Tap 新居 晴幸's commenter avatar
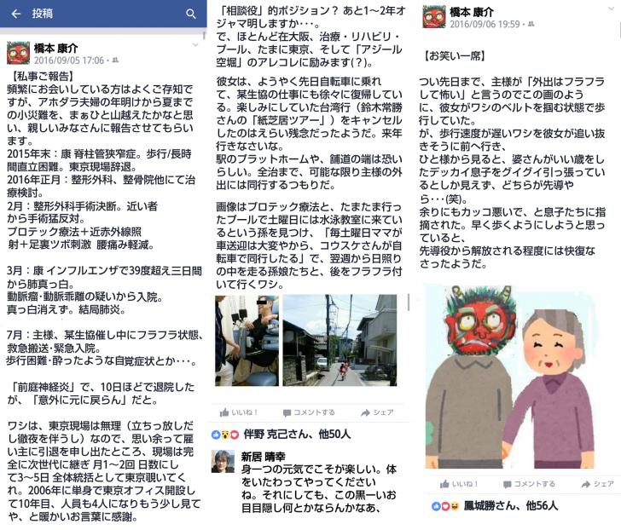Screen dimensions: 621x530 [223, 461]
